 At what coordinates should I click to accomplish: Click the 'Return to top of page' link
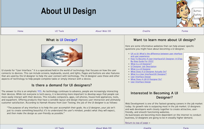point(136,123)
